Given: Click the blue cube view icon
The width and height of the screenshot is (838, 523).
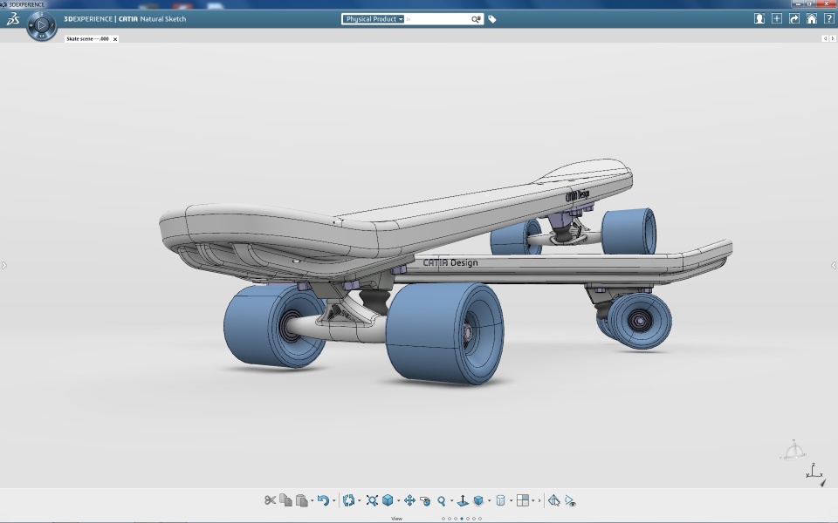Looking at the screenshot, I should 388,500.
